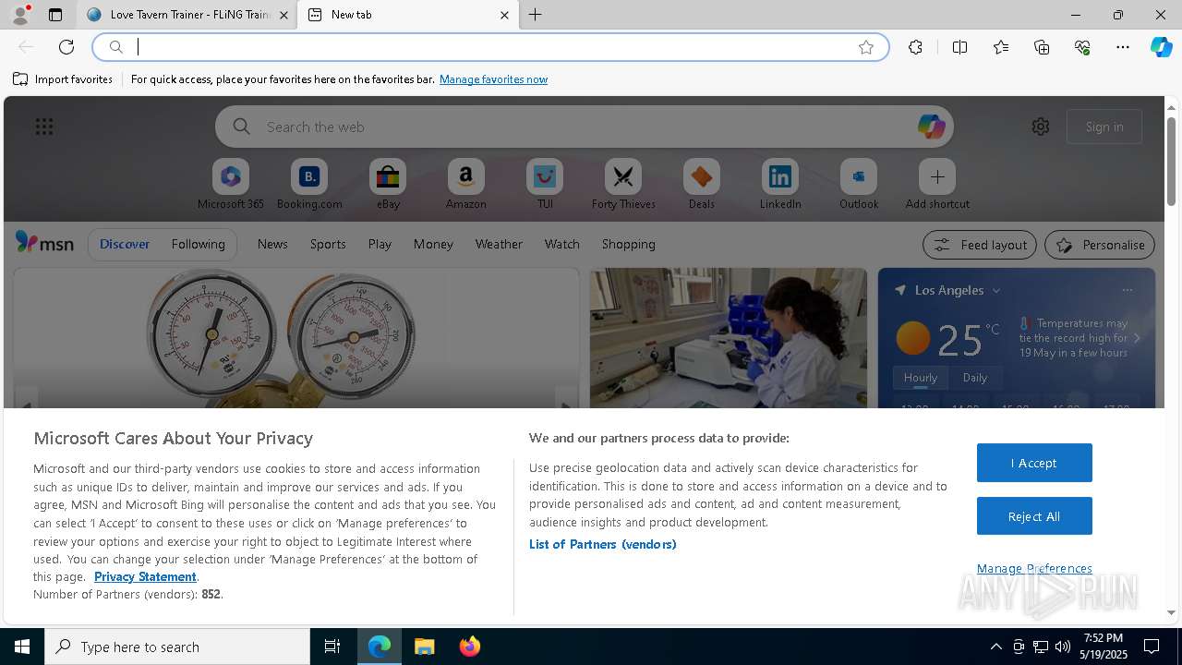Open Amazon shortcut

click(x=466, y=185)
